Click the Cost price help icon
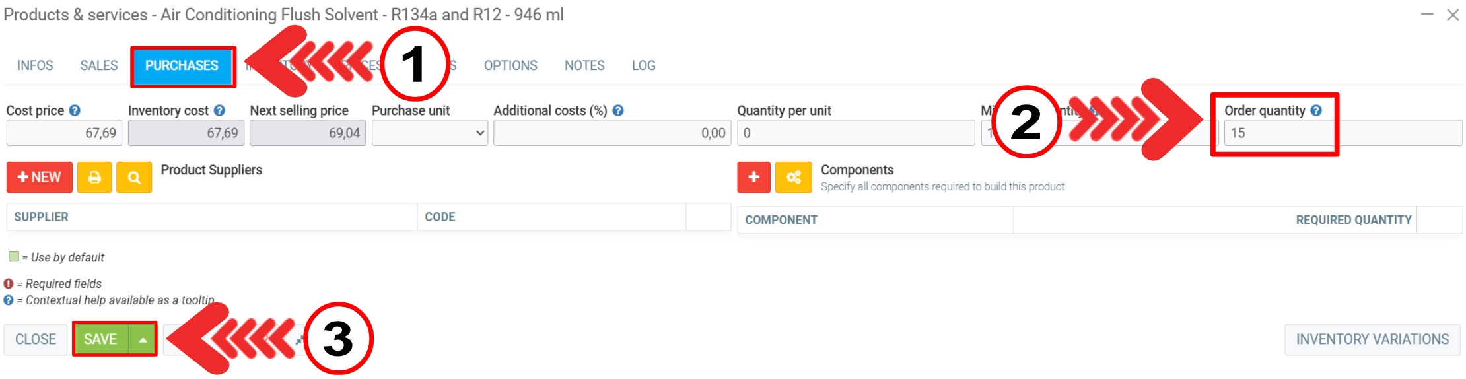 tap(75, 110)
